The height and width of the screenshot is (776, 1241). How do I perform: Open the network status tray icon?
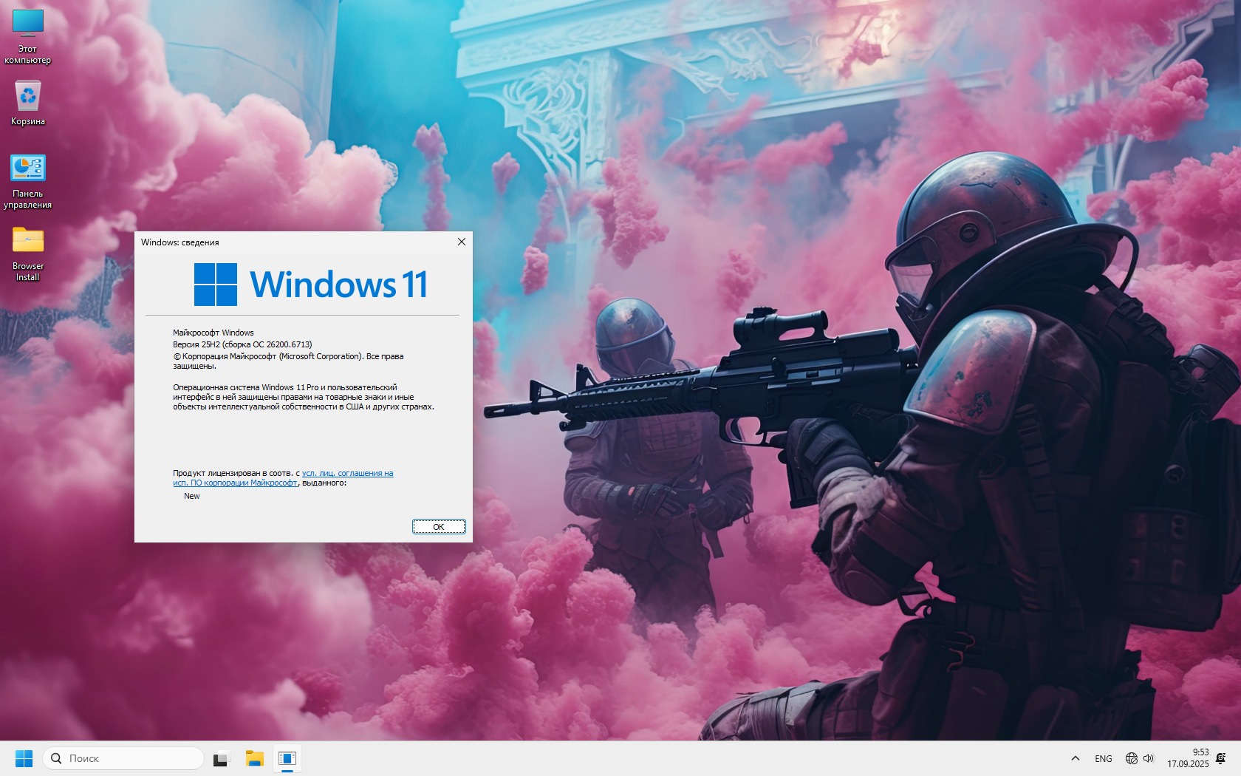pyautogui.click(x=1131, y=758)
